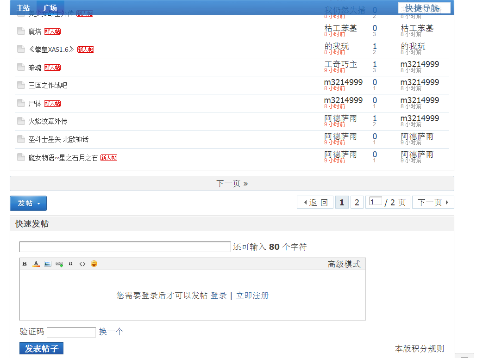Click the thread icon beside 暗魂
The height and width of the screenshot is (358, 483).
[21, 67]
